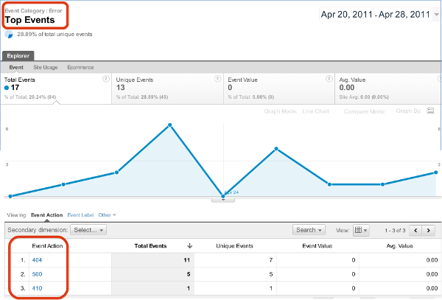Select the Unique Events metric card

coord(168,88)
